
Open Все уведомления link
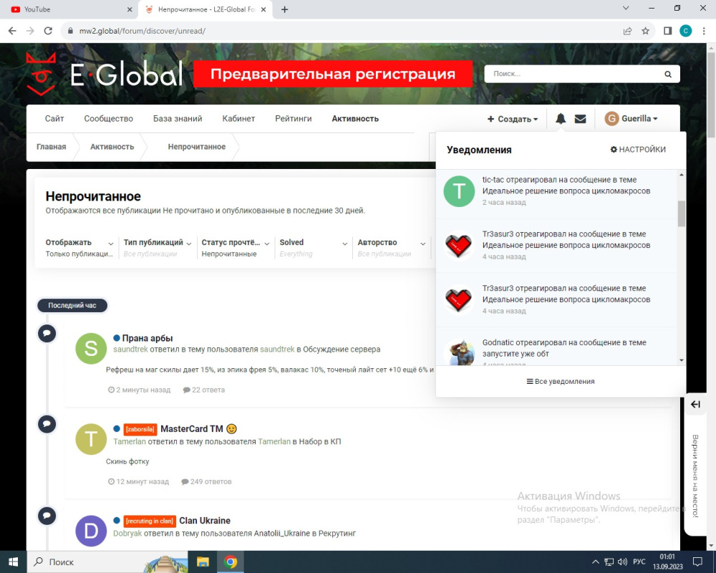point(560,382)
